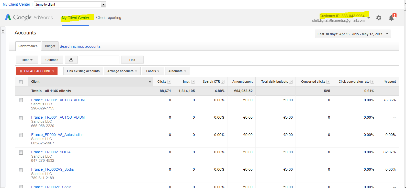Open the Labels dropdown
The width and height of the screenshot is (406, 188).
point(153,71)
